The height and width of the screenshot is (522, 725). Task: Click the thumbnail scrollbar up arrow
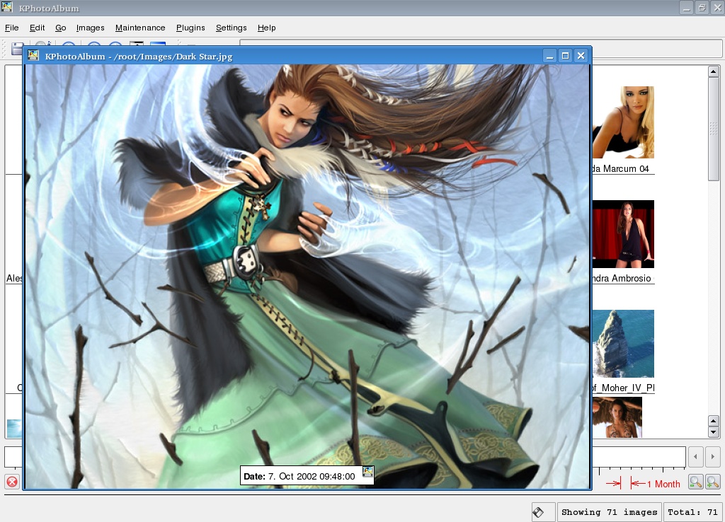tap(714, 71)
